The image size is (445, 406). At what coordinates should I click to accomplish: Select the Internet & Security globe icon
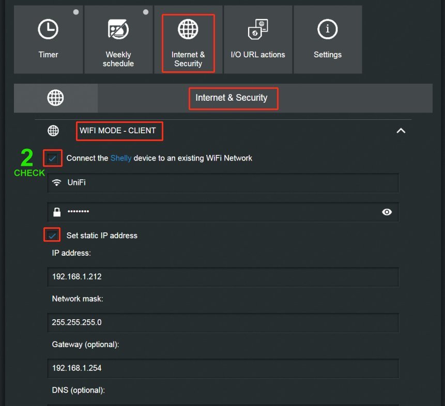pyautogui.click(x=188, y=29)
